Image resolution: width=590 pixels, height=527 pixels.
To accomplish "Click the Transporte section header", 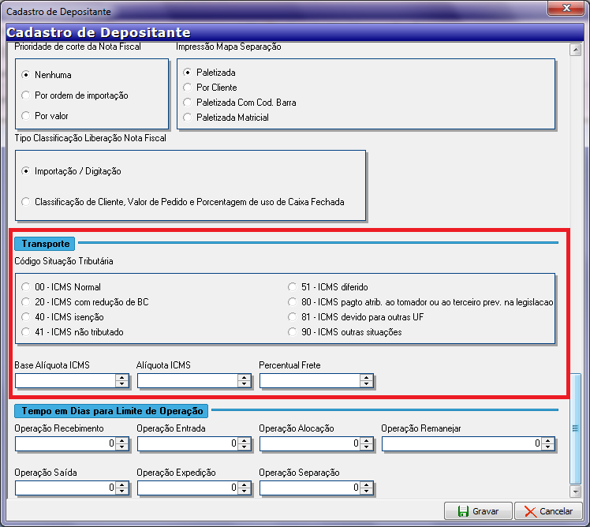I will click(x=45, y=244).
